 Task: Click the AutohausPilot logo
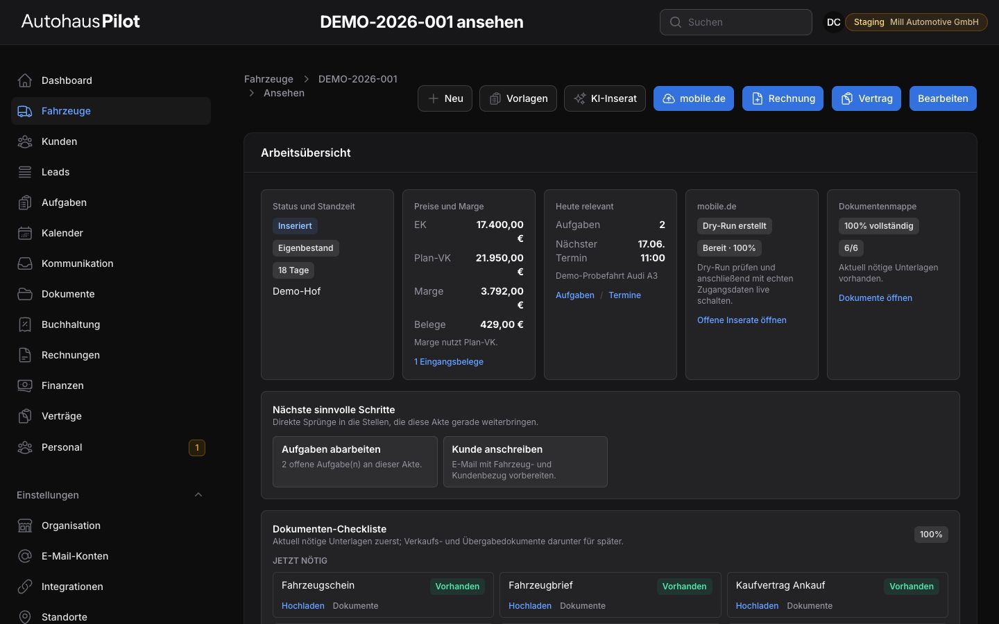[80, 21]
